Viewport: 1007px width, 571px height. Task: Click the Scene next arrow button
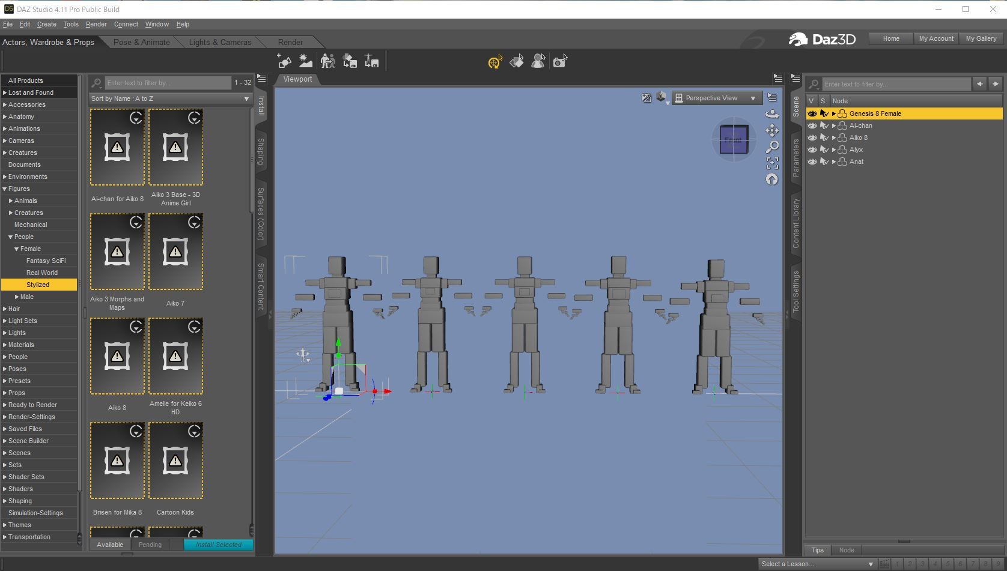[x=996, y=84]
